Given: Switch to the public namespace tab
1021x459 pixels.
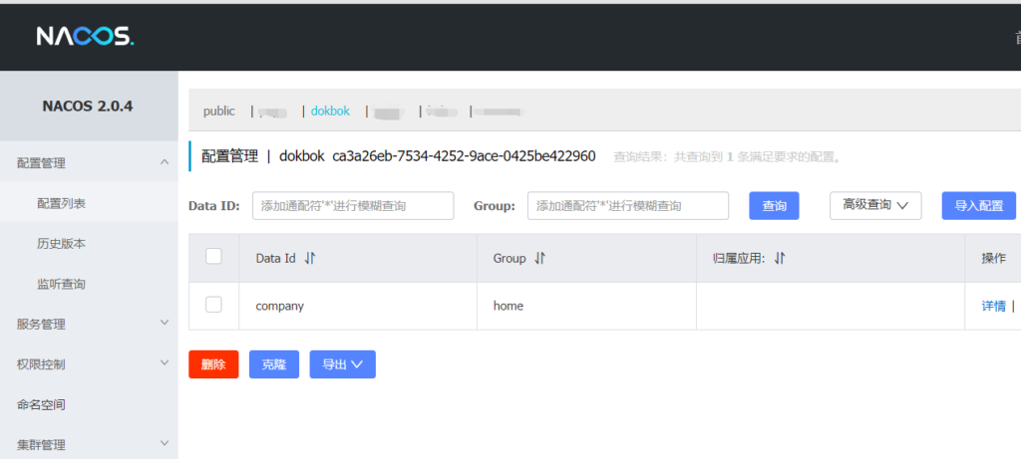Looking at the screenshot, I should (x=218, y=112).
